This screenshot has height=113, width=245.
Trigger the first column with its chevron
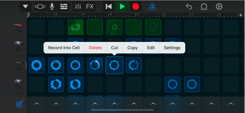[37, 104]
